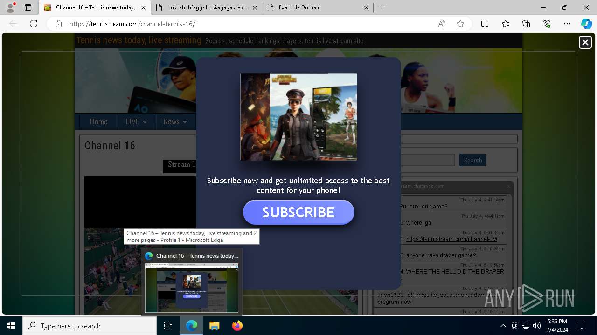Click the Edge taskbar icon
597x335 pixels.
(192, 326)
